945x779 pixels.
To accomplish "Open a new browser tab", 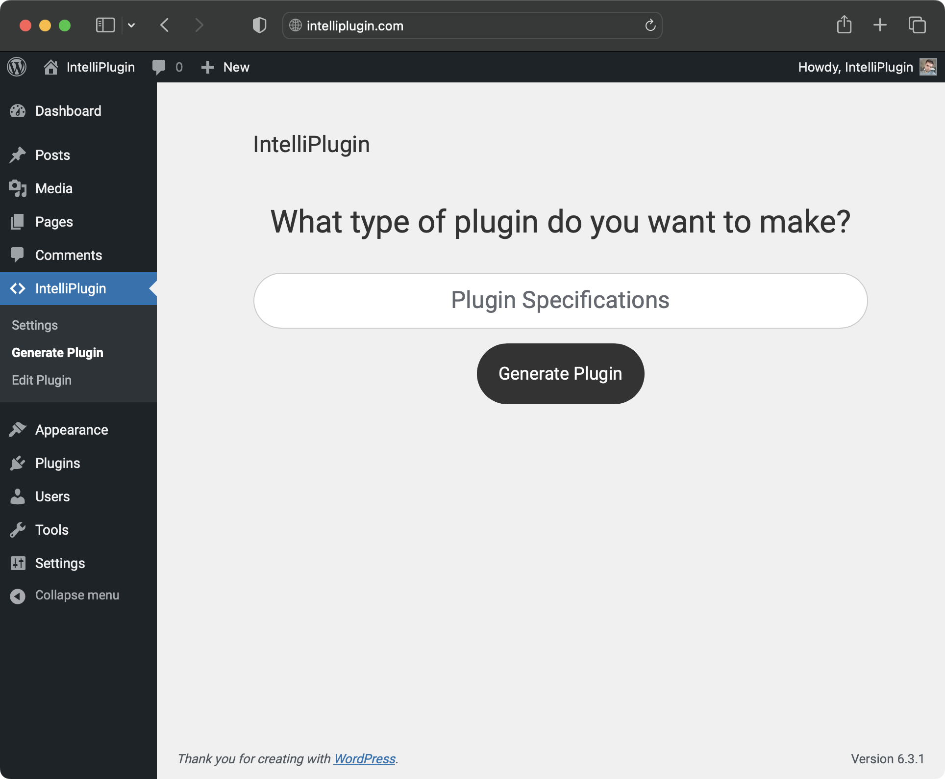I will click(x=880, y=25).
